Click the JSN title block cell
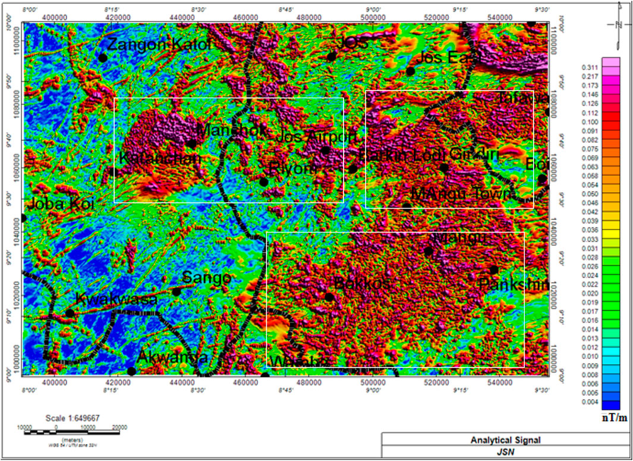633x461 pixels. (505, 452)
